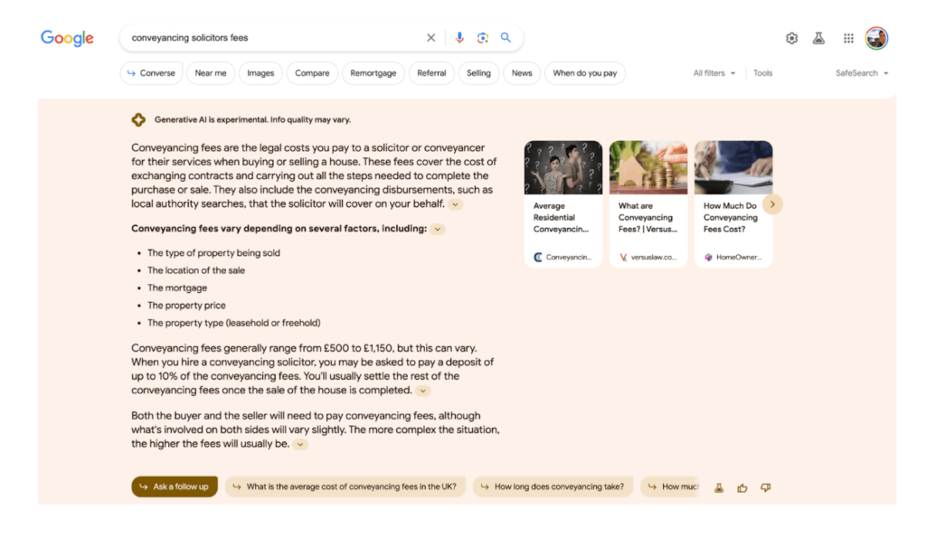This screenshot has height=538, width=926.
Task: Clear the search query with the X icon
Action: 431,37
